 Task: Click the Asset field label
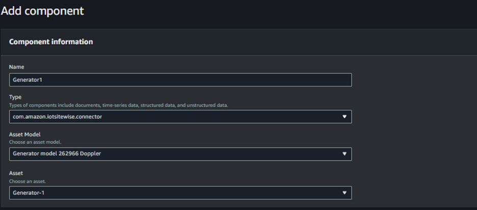point(17,173)
